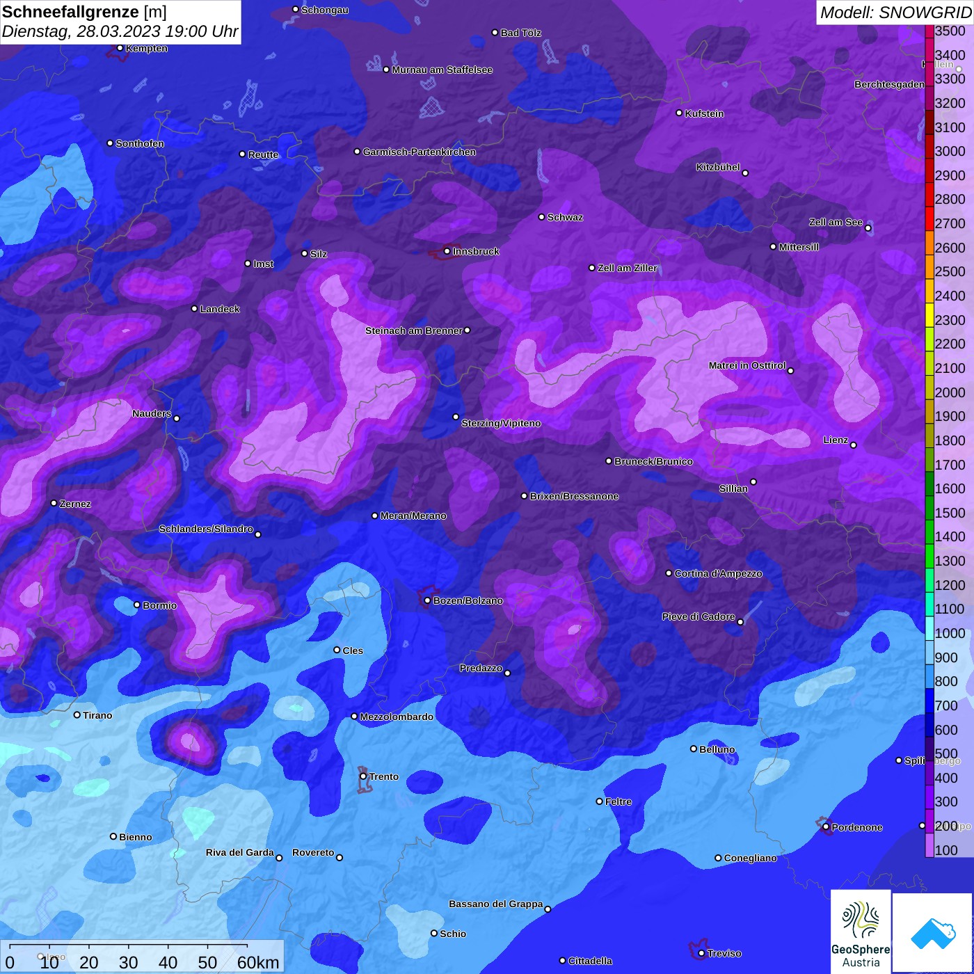The width and height of the screenshot is (974, 974).
Task: Click the Trento city marker dot
Action: 363,776
